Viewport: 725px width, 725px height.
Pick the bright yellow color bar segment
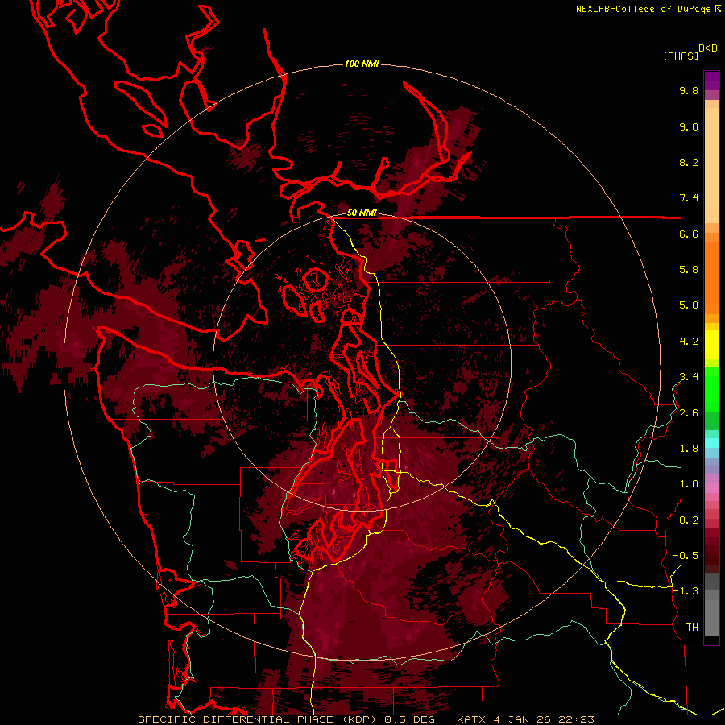click(x=711, y=345)
